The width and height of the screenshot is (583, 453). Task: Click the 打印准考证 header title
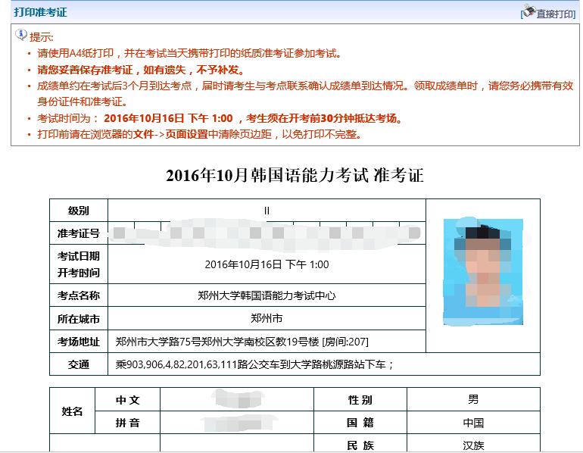point(40,12)
